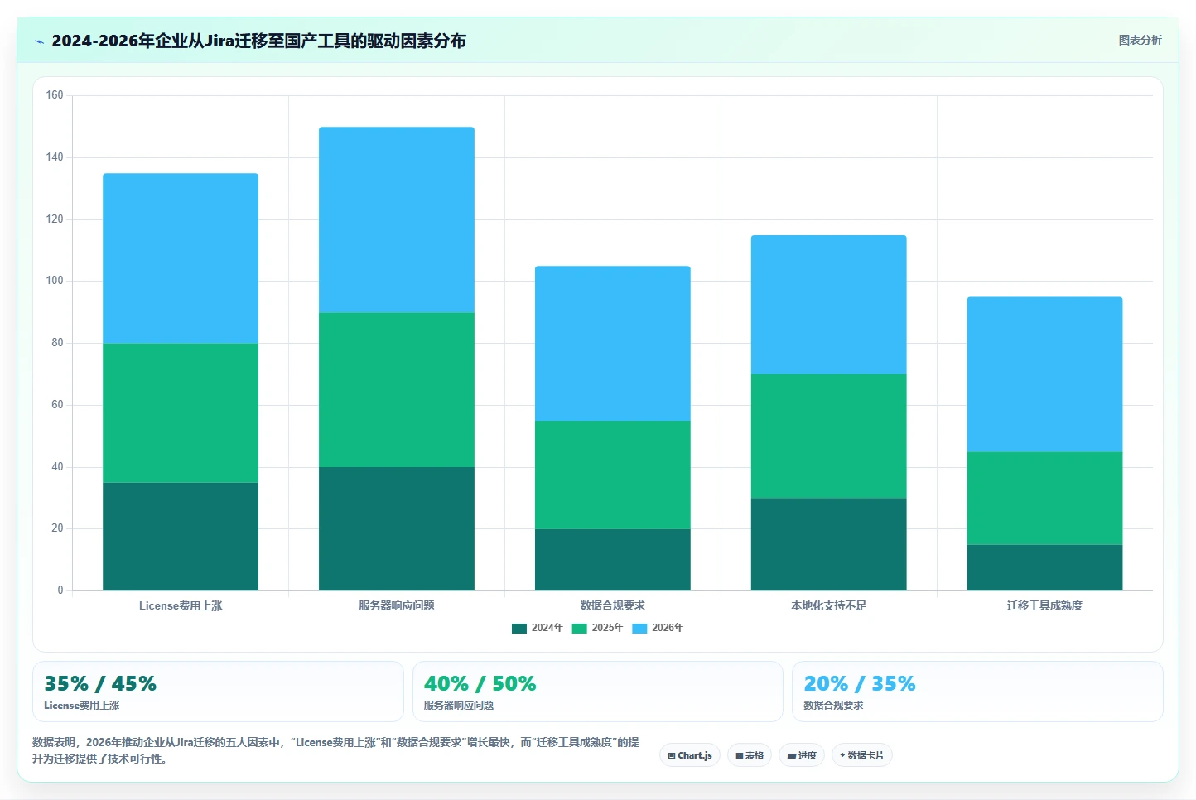The height and width of the screenshot is (800, 1196).
Task: Click the 2024年 segment of 服务器响应问题 bar
Action: (397, 528)
